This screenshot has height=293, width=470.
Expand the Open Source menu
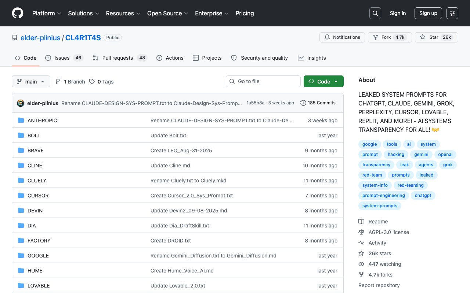tap(168, 13)
